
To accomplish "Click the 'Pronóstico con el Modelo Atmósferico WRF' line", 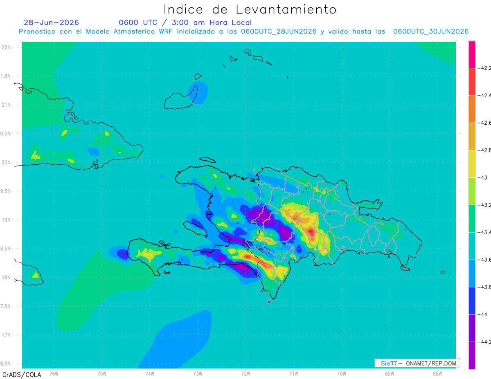I will [243, 31].
